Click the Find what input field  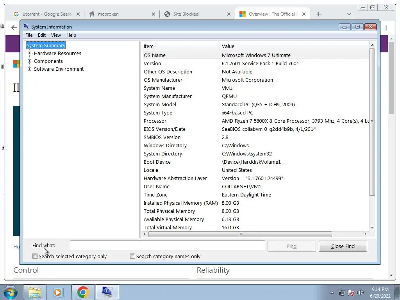(167, 246)
